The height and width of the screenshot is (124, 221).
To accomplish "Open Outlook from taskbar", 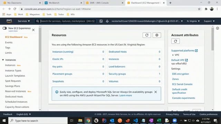I will pos(112,121).
